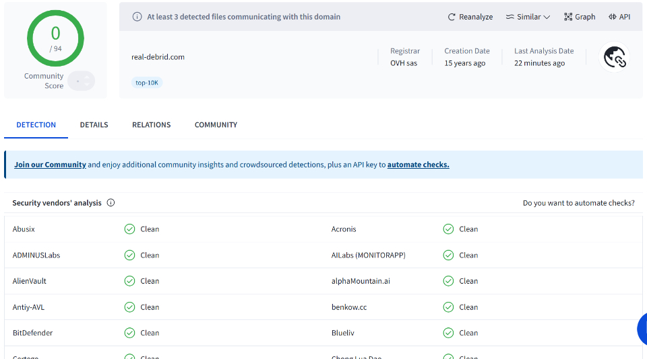647x359 pixels.
Task: Click the info icon beside detected files notice
Action: (137, 17)
